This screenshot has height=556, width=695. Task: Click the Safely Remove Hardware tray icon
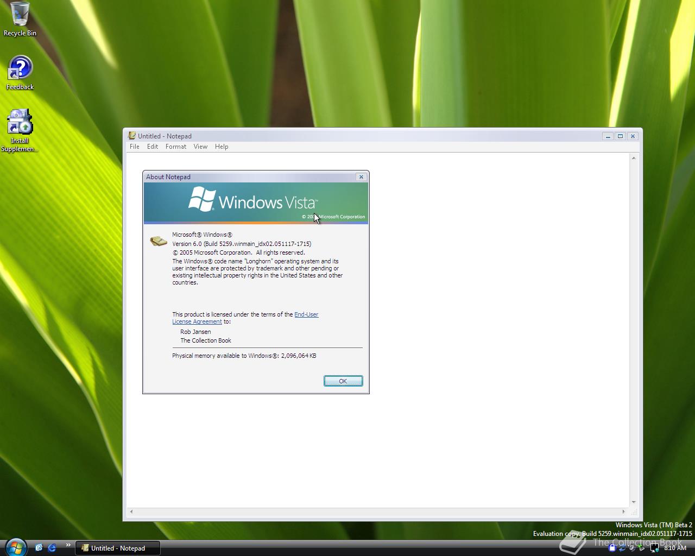pos(642,548)
